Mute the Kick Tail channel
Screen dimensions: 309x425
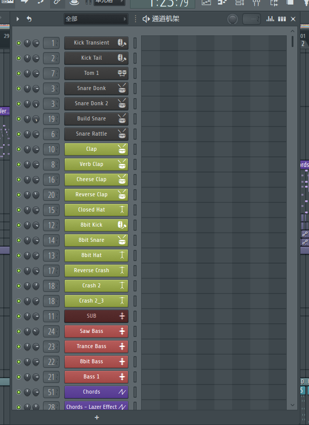click(19, 58)
